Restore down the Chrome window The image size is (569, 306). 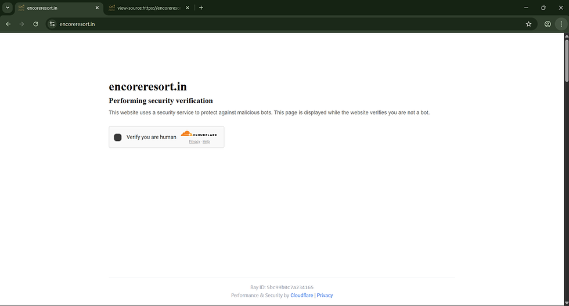point(543,8)
